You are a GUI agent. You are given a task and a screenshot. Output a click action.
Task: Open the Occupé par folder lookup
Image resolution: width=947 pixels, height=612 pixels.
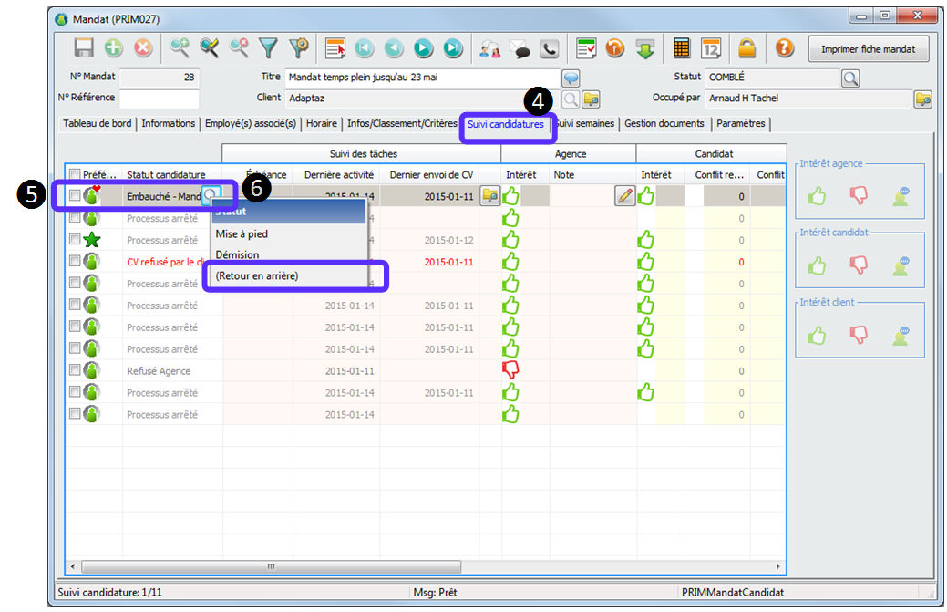tap(922, 99)
